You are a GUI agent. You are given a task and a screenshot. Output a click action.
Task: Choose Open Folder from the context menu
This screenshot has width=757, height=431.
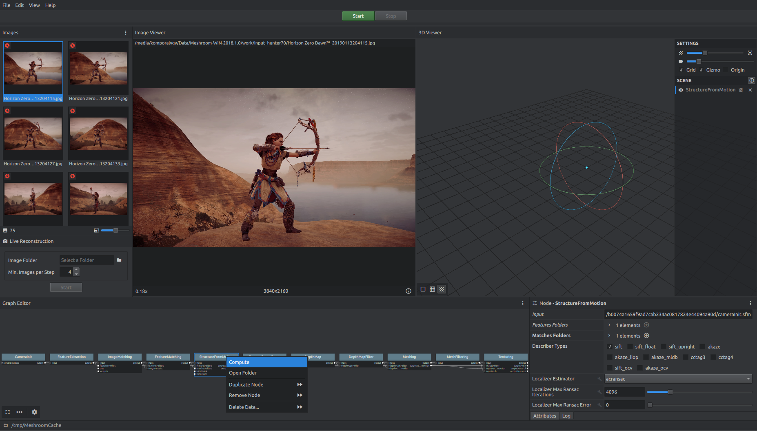point(267,373)
